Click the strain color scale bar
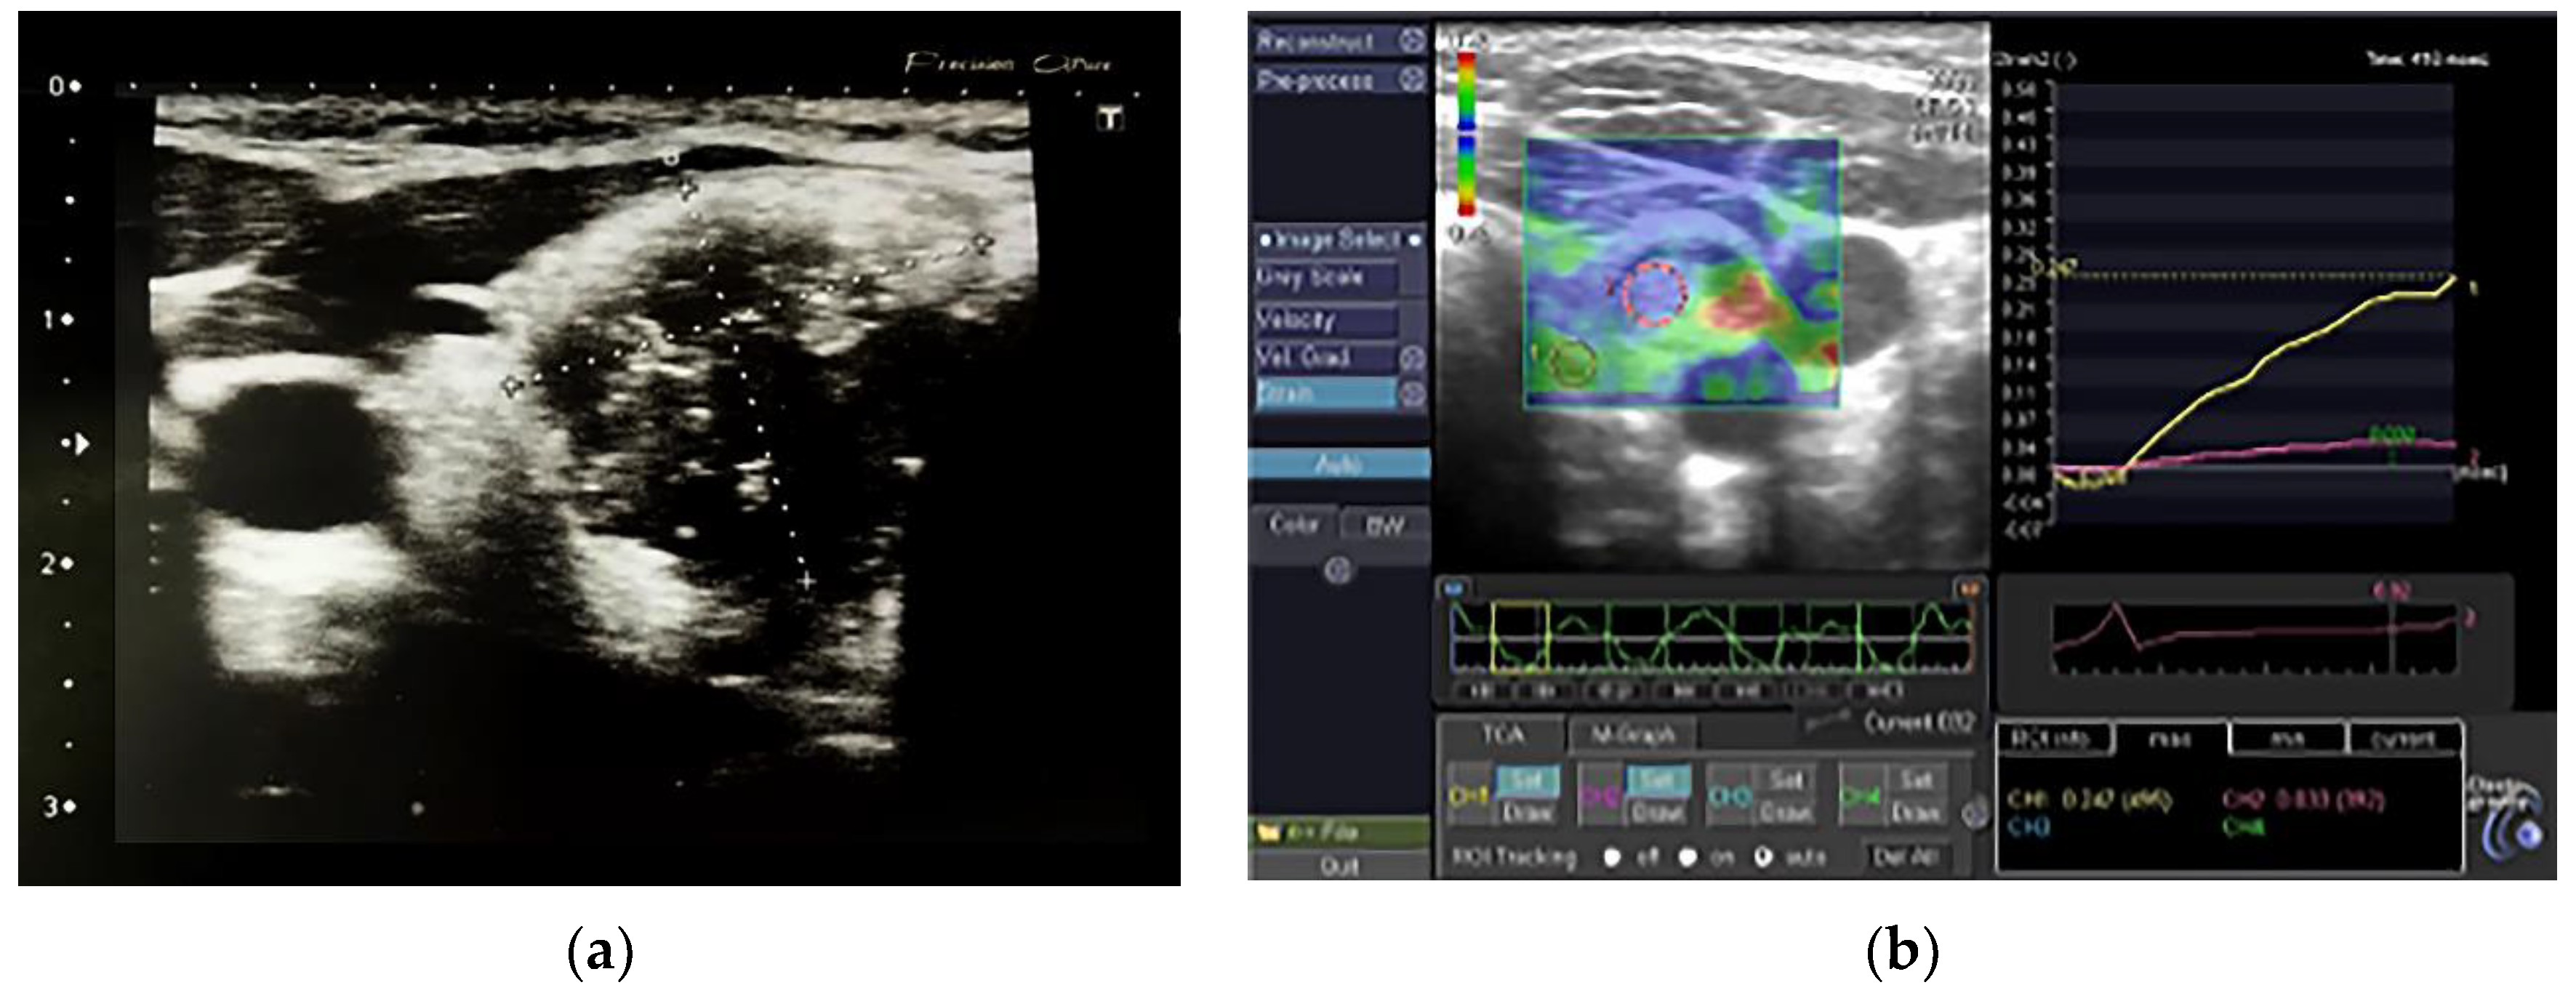The height and width of the screenshot is (993, 2576). tap(1466, 132)
